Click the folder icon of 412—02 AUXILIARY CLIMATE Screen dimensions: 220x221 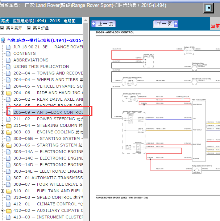(9, 211)
